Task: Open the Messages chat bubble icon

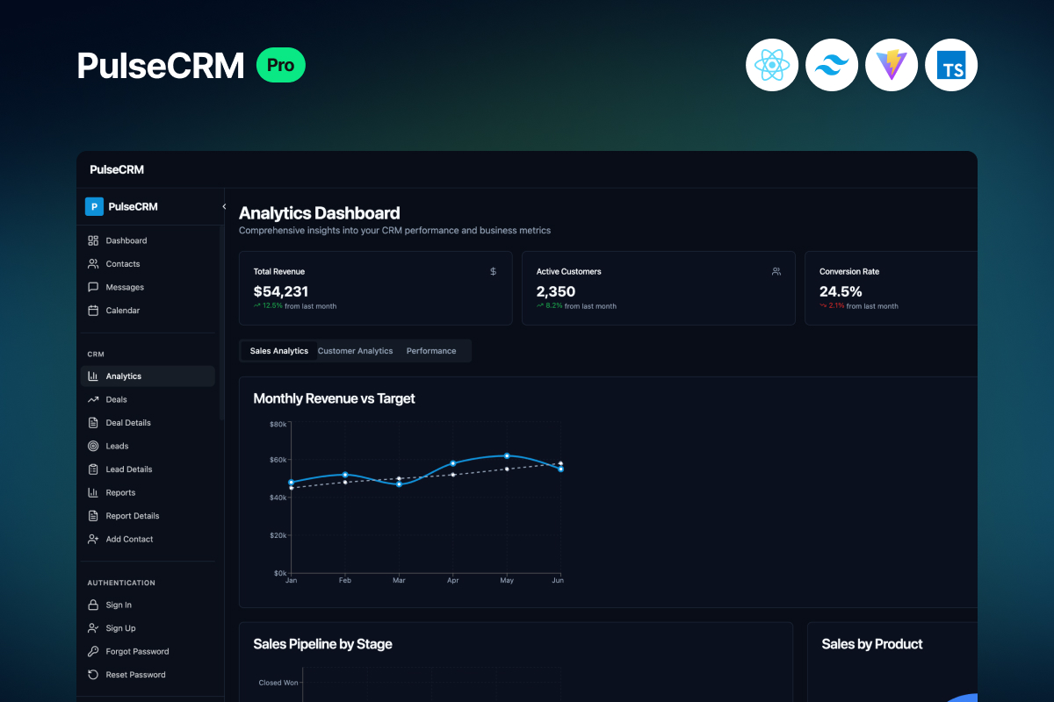Action: 93,287
